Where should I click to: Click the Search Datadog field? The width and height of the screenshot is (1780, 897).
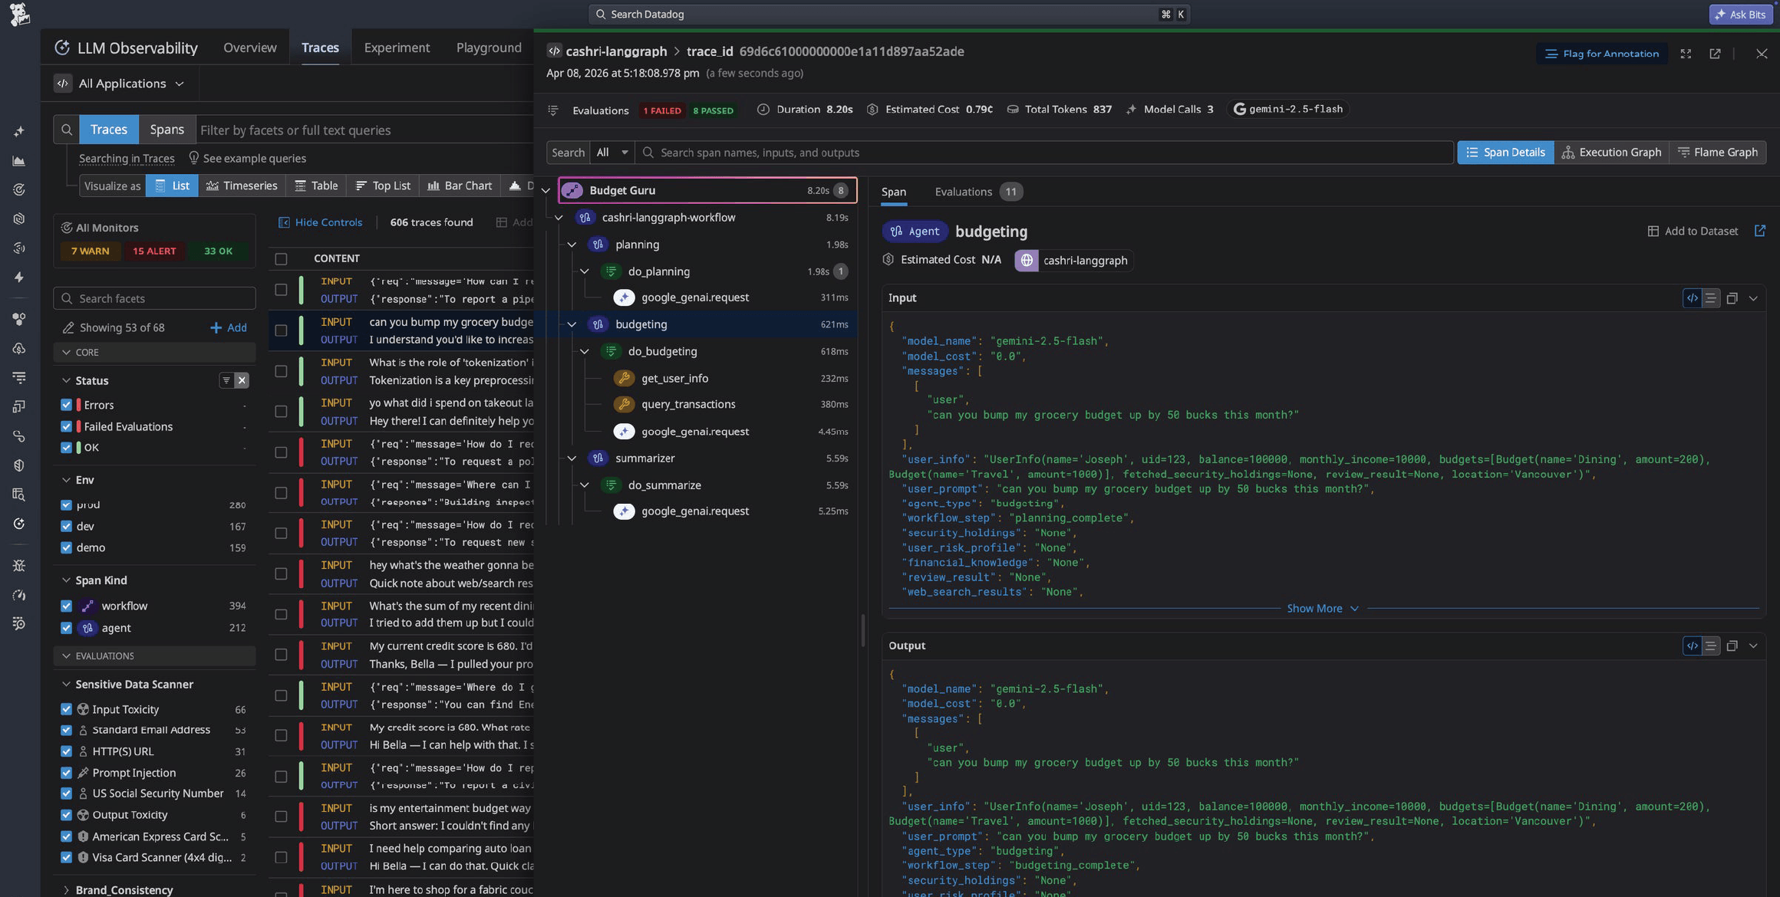coord(888,14)
